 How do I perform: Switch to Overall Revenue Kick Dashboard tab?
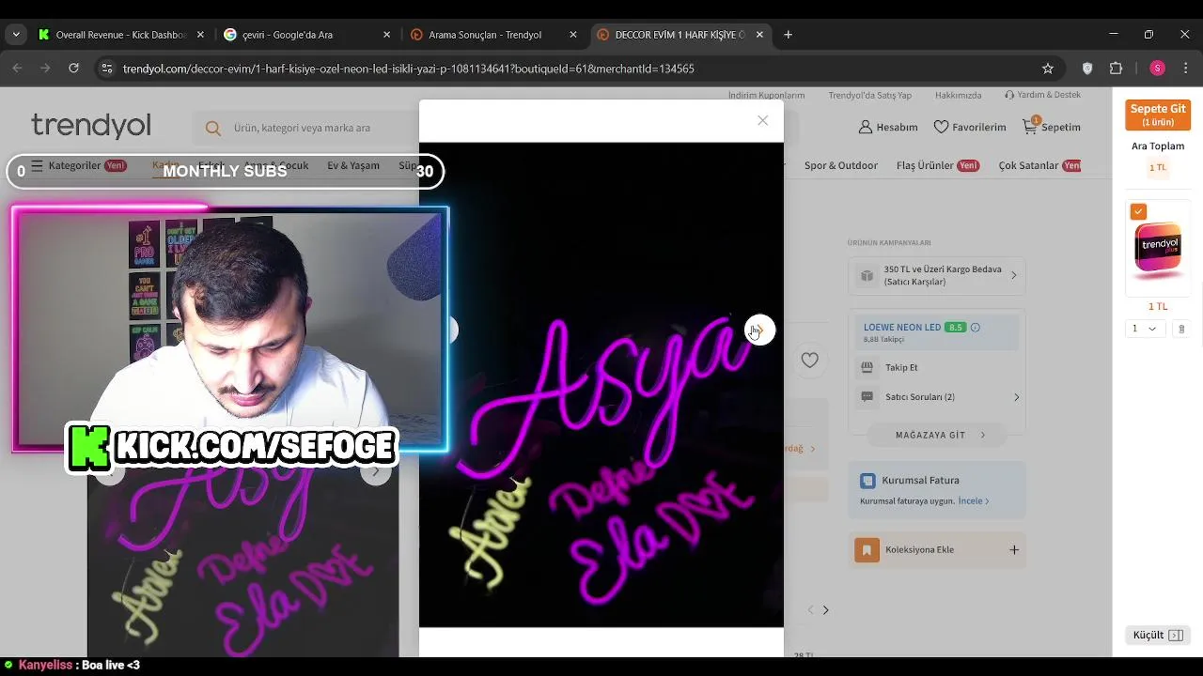[120, 35]
